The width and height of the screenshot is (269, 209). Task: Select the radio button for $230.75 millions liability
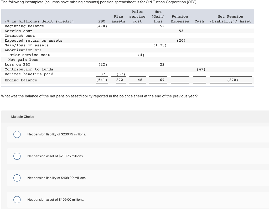(x=17, y=134)
